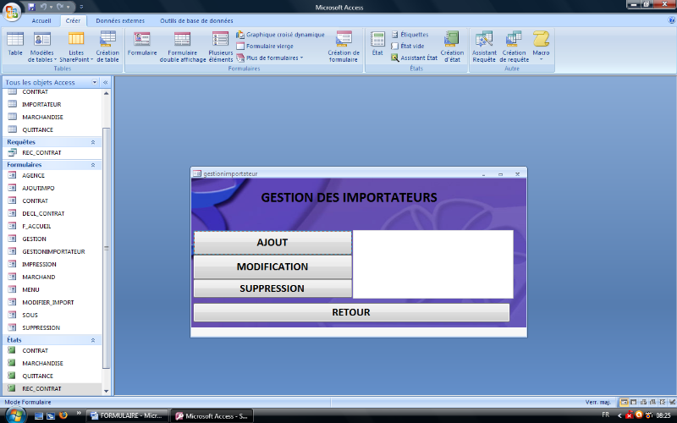Collapse the États group
This screenshot has width=677, height=423.
(92, 339)
